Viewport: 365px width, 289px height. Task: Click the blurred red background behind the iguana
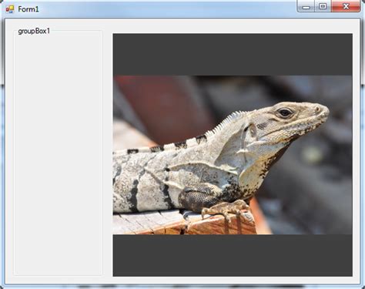[x=164, y=102]
